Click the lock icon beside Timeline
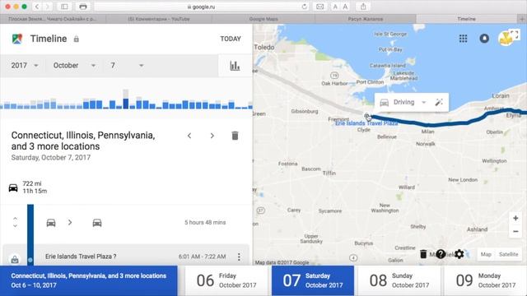527x296 pixels. pos(77,39)
